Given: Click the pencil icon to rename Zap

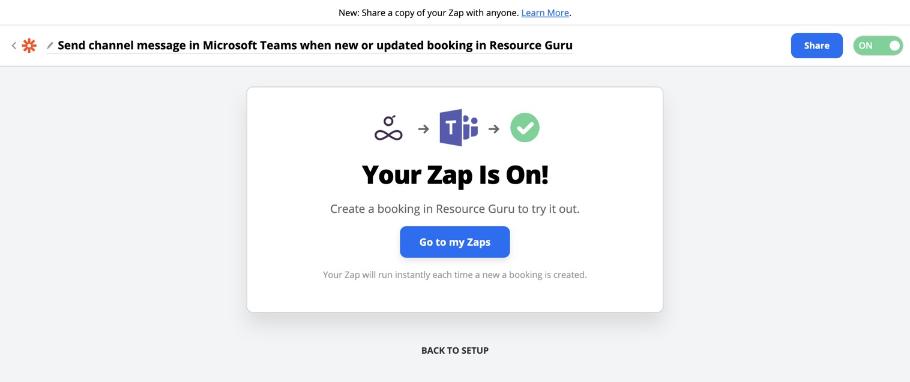Looking at the screenshot, I should pyautogui.click(x=50, y=46).
